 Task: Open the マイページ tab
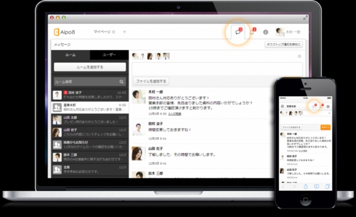click(x=102, y=32)
